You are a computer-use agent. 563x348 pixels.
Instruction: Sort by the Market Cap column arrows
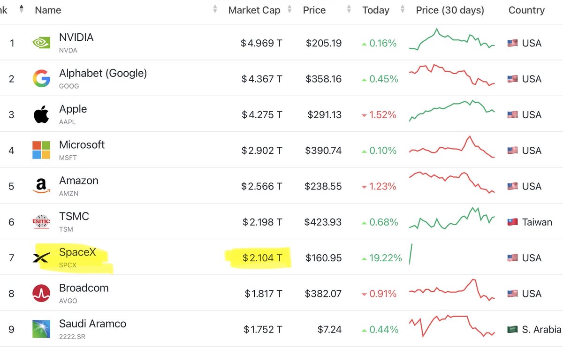point(289,10)
